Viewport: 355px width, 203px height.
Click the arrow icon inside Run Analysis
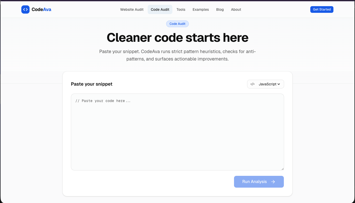pos(274,182)
